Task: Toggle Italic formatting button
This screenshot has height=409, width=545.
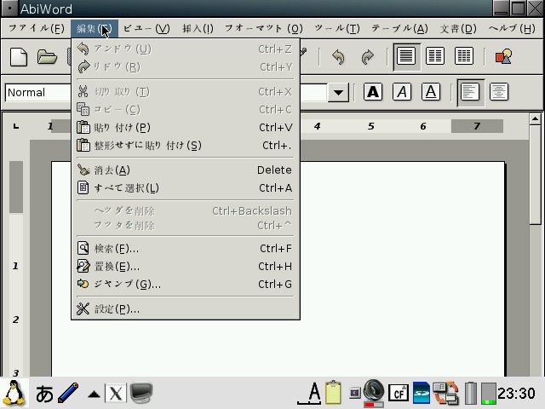Action: coord(402,92)
